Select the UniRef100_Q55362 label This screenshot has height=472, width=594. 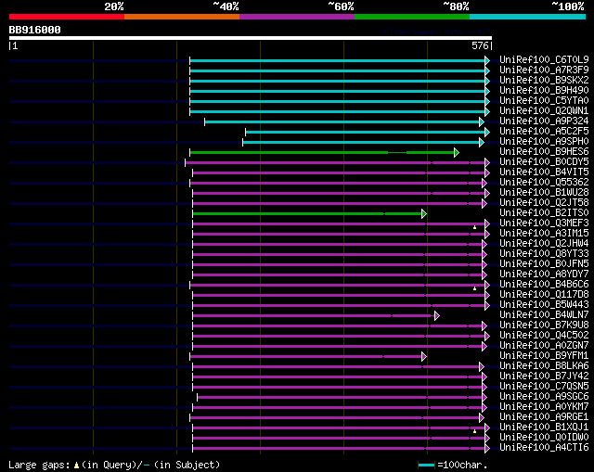point(544,182)
